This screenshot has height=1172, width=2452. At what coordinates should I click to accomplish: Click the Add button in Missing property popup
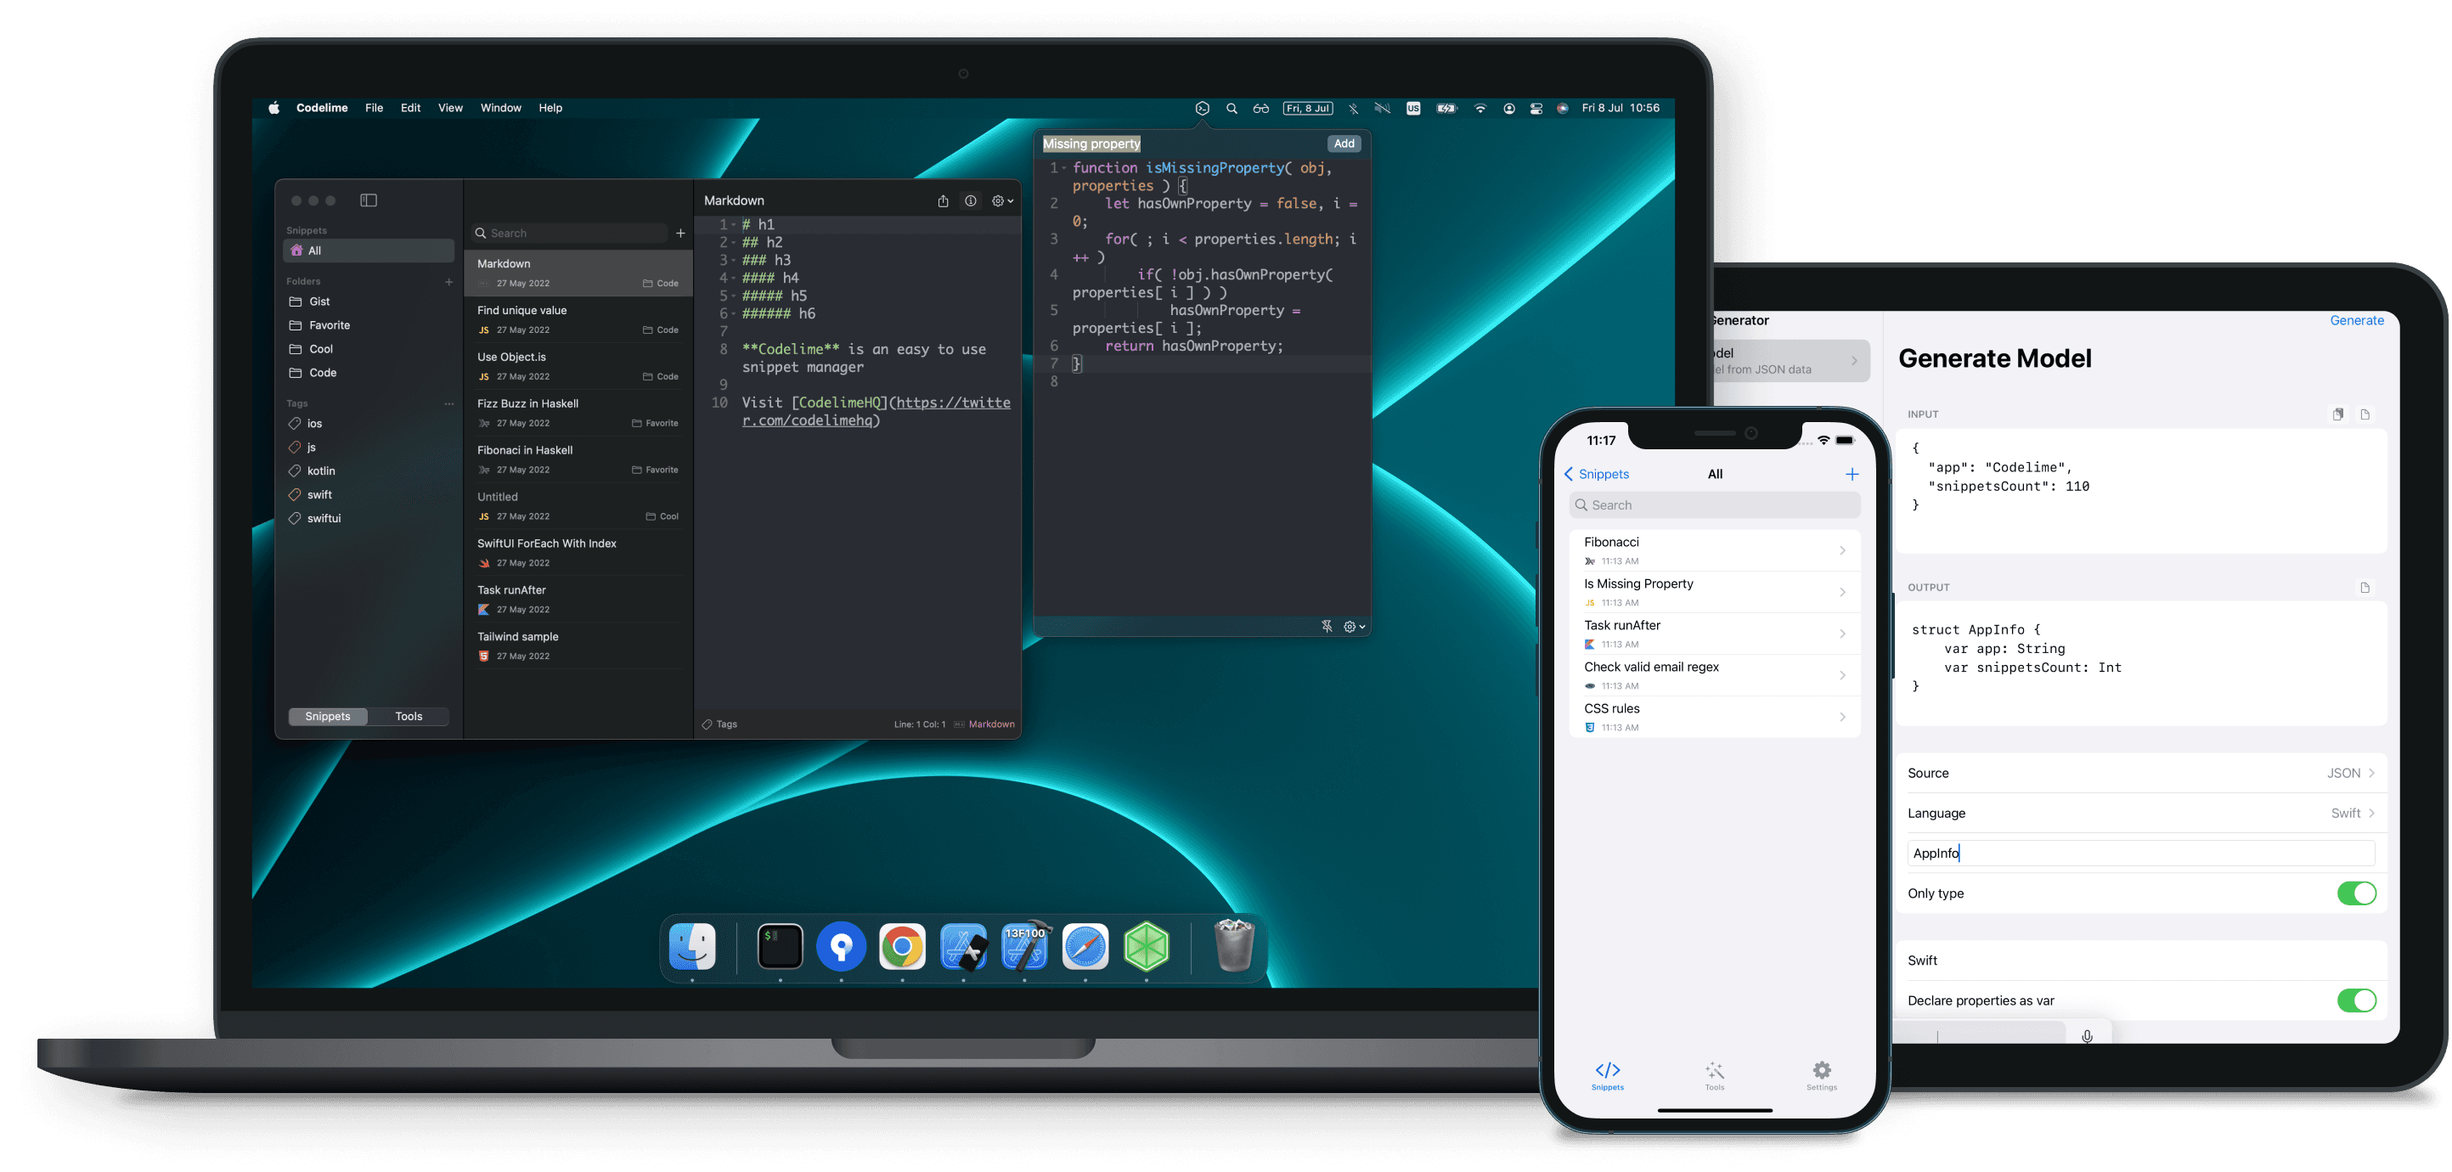pos(1343,144)
